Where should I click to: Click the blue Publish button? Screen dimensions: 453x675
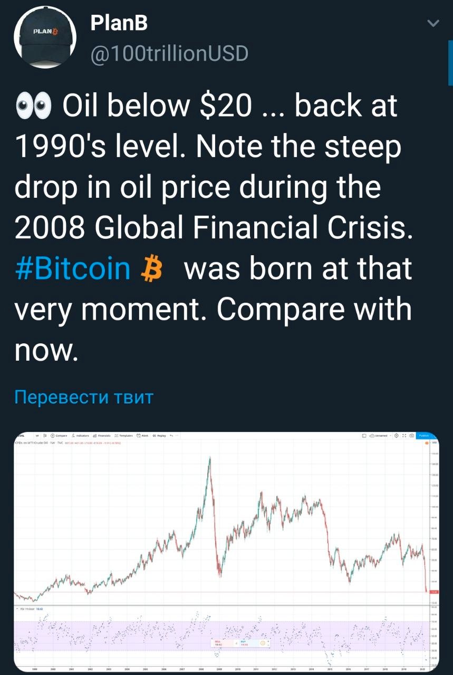coord(425,436)
